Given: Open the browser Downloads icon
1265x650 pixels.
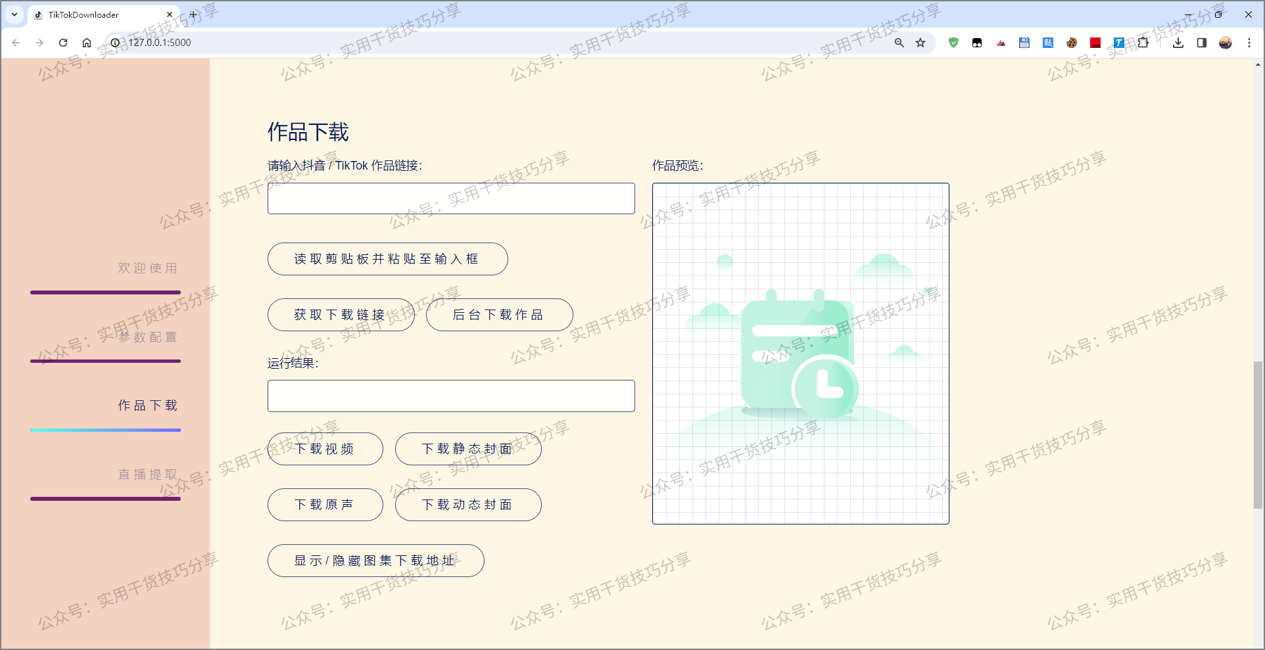Looking at the screenshot, I should 1178,42.
